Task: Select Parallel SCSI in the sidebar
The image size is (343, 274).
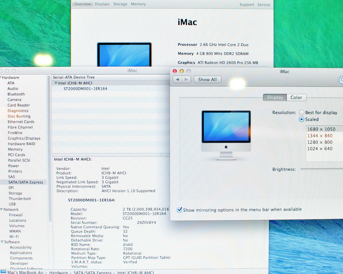Action: pos(19,160)
